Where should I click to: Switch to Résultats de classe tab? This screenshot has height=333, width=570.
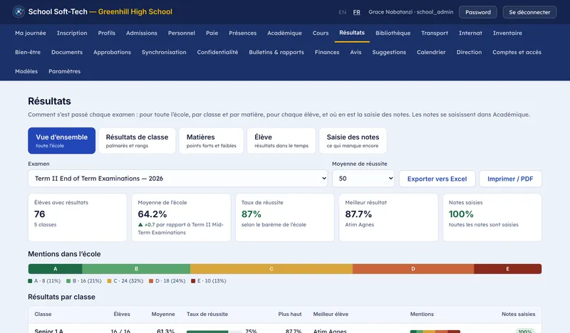137,141
